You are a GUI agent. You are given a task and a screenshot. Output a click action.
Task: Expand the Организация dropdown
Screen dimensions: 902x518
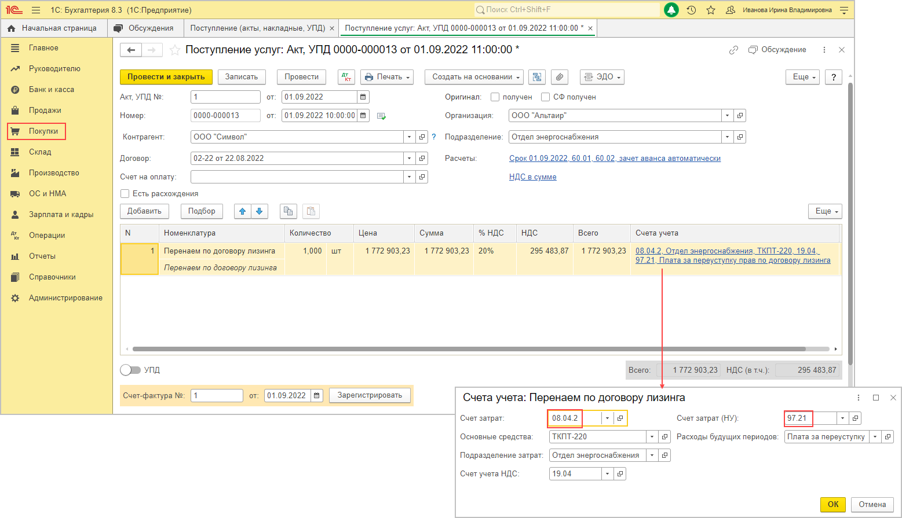click(x=728, y=116)
